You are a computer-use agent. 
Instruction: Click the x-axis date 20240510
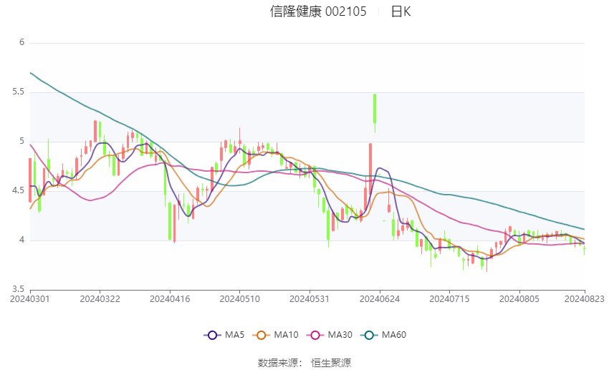(x=239, y=299)
